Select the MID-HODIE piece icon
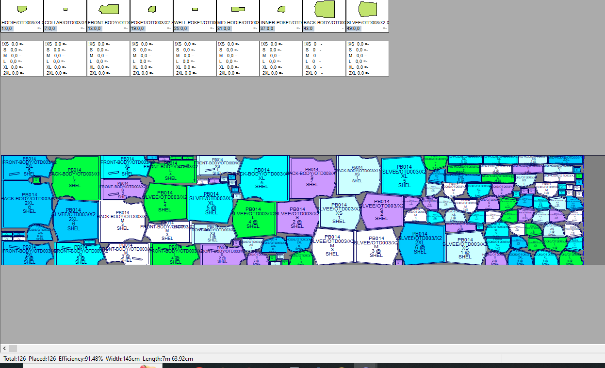This screenshot has height=368, width=605. tap(238, 9)
